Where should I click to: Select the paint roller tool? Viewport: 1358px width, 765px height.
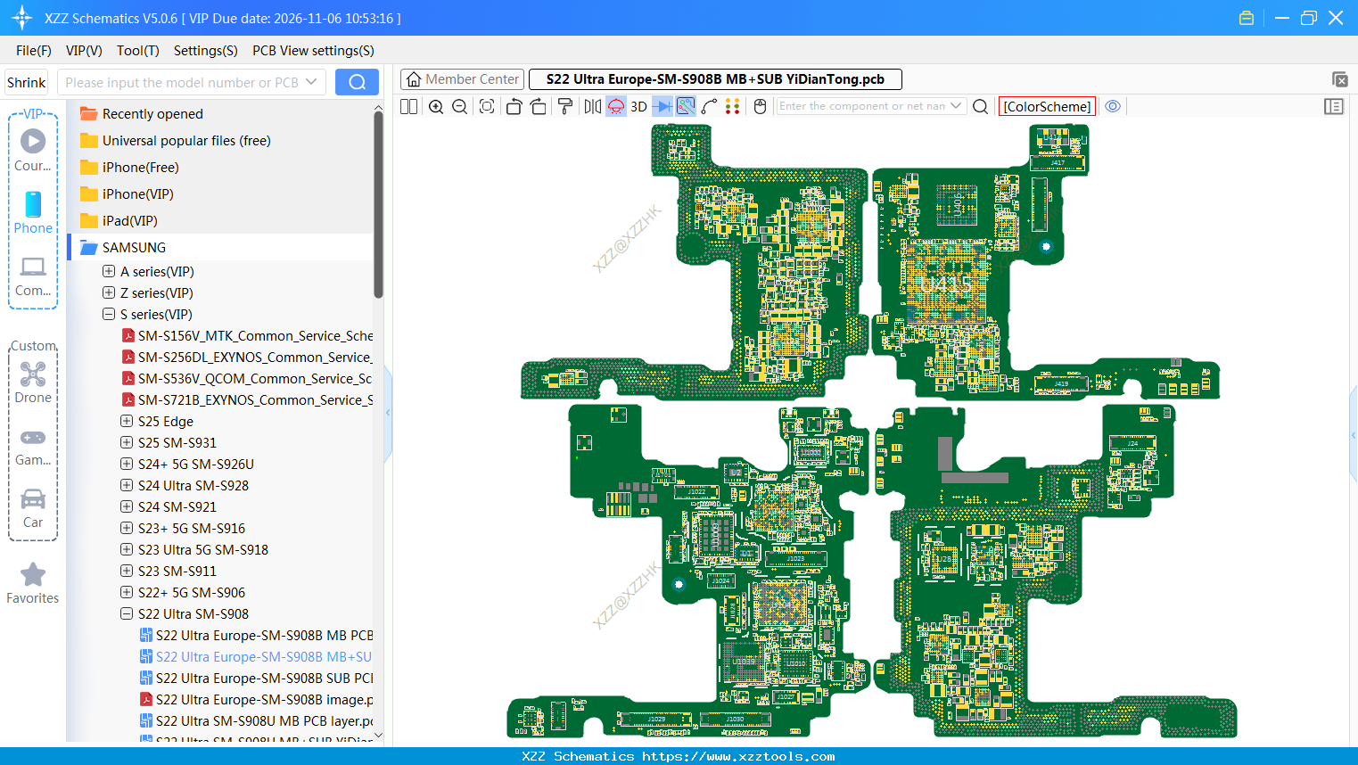point(565,107)
